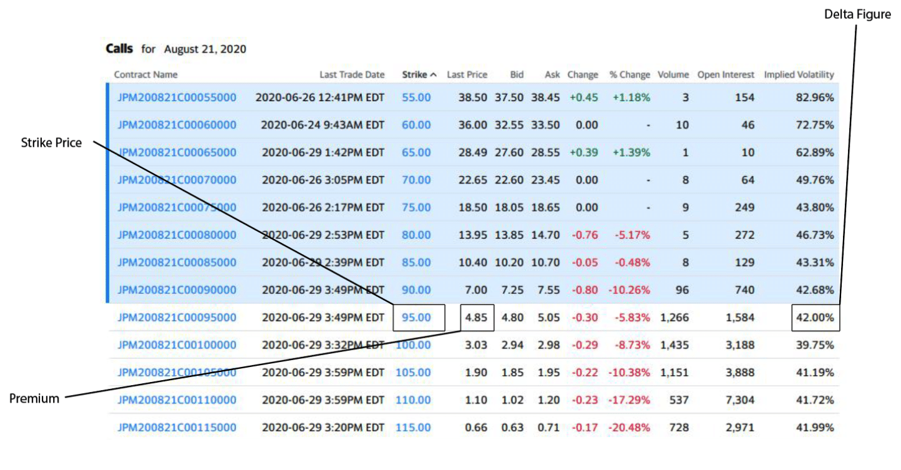Open contract JPM200821C00075000

177,207
